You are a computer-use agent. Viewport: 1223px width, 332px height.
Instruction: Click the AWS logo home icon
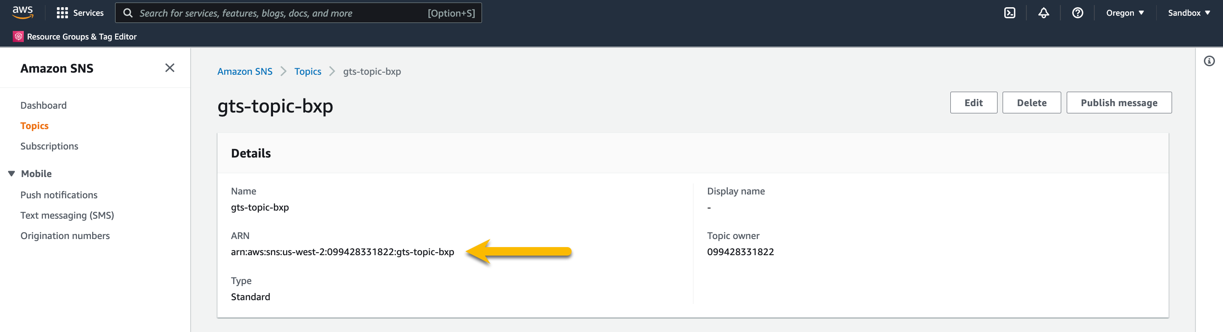[23, 12]
